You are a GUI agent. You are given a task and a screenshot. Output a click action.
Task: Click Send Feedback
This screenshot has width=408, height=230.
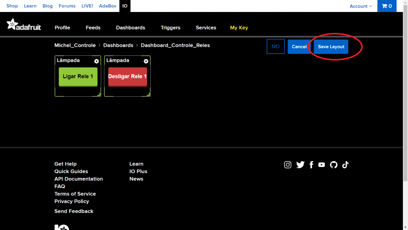[x=74, y=211]
